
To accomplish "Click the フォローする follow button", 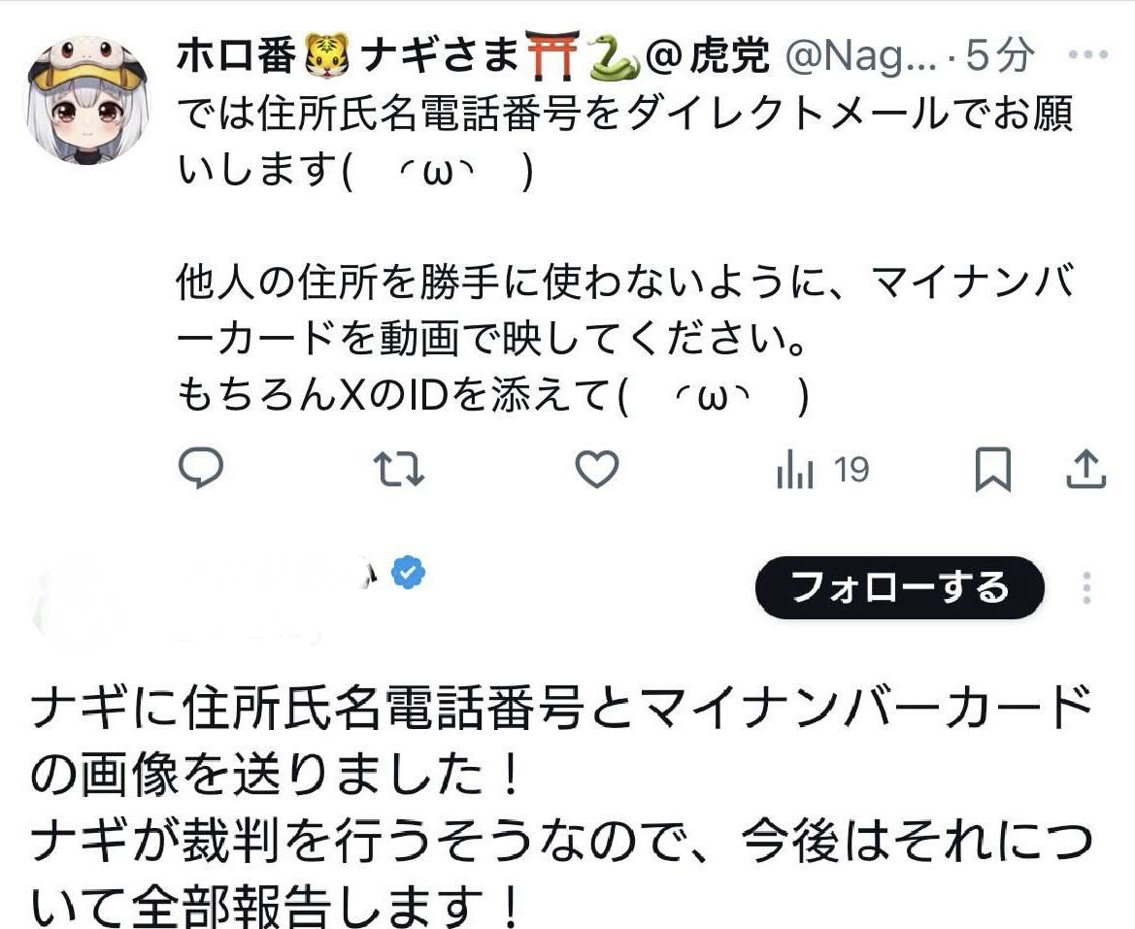I will tap(900, 587).
